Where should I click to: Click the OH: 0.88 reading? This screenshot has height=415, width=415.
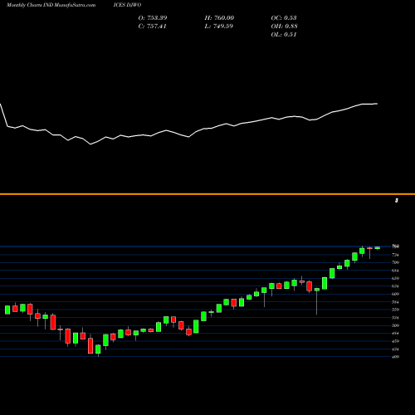284,26
